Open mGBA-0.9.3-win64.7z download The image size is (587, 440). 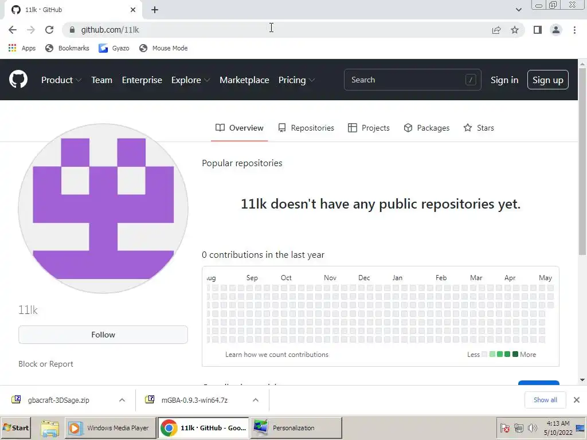194,400
